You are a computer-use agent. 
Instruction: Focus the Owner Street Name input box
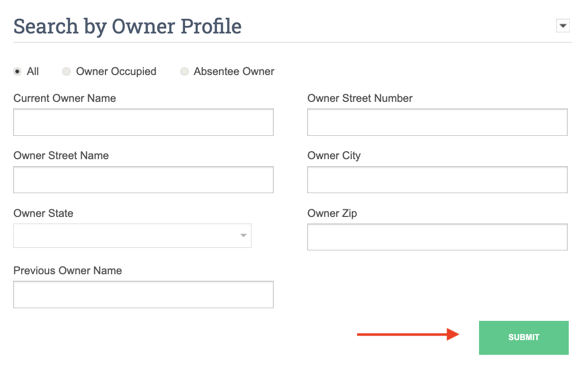[143, 179]
